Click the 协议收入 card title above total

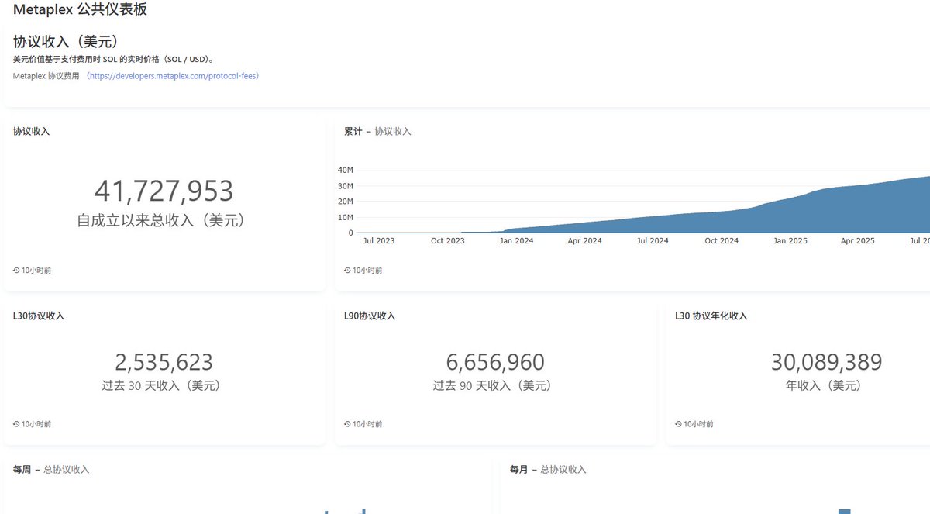click(31, 132)
